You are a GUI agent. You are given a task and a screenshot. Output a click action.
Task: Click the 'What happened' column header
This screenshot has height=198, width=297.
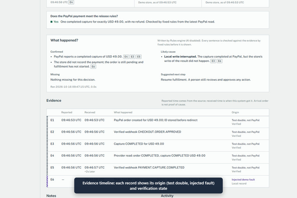pos(123,112)
